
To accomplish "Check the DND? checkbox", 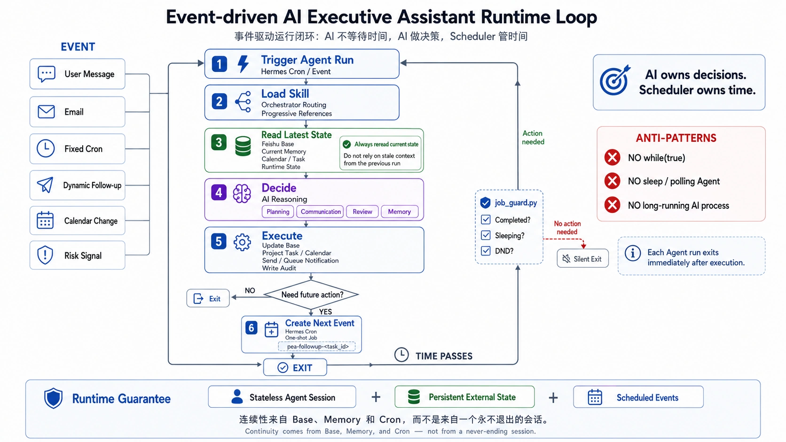I will pyautogui.click(x=486, y=251).
